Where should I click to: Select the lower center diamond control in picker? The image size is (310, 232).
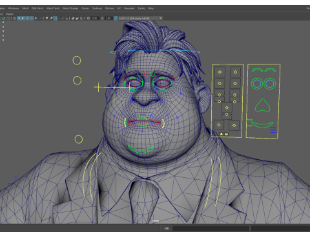[227, 115]
